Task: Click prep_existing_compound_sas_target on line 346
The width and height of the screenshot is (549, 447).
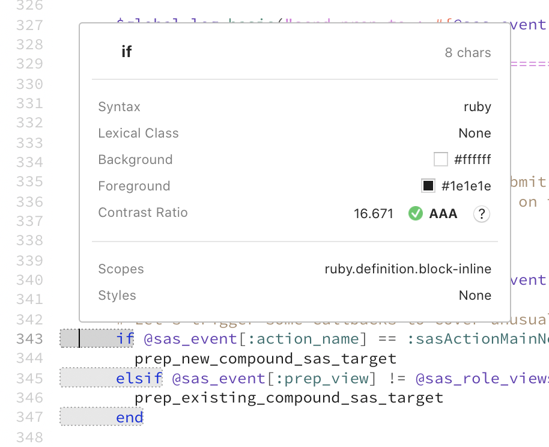Action: 289,398
